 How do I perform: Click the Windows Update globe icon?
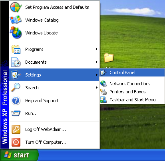pos(16,32)
